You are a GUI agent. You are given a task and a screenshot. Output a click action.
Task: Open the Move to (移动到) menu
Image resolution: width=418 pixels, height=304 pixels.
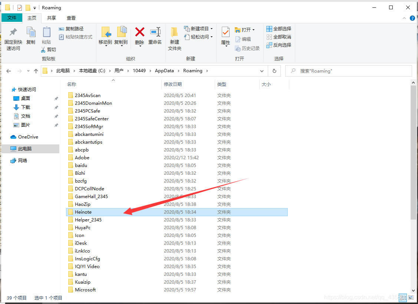105,37
